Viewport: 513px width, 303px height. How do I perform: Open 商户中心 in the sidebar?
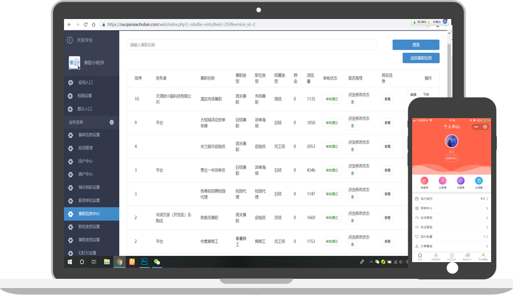85,174
